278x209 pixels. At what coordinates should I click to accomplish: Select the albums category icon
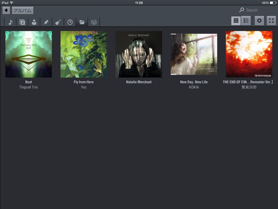(22, 22)
